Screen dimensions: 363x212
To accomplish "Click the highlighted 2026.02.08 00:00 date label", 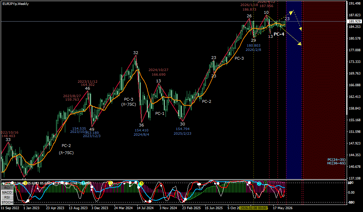I will [253, 208].
